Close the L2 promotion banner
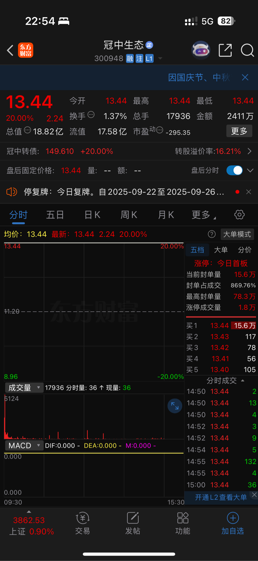Image resolution: width=258 pixels, height=561 pixels. (254, 495)
